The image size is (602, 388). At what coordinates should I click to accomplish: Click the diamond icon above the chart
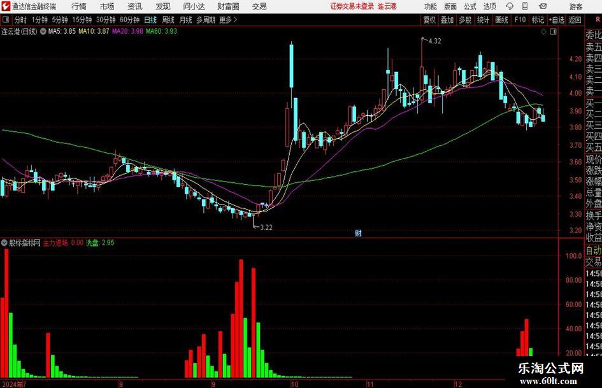pyautogui.click(x=543, y=32)
